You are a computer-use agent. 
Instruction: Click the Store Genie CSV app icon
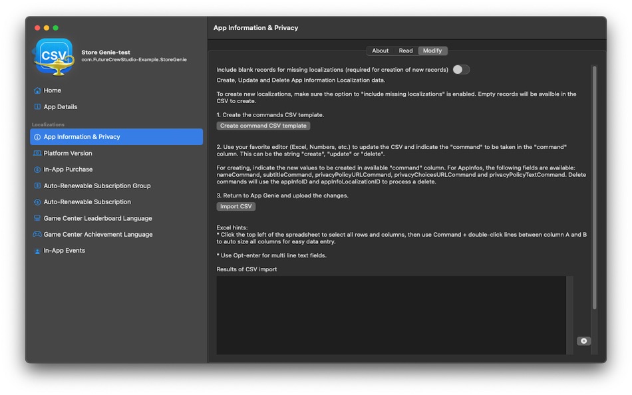click(53, 57)
